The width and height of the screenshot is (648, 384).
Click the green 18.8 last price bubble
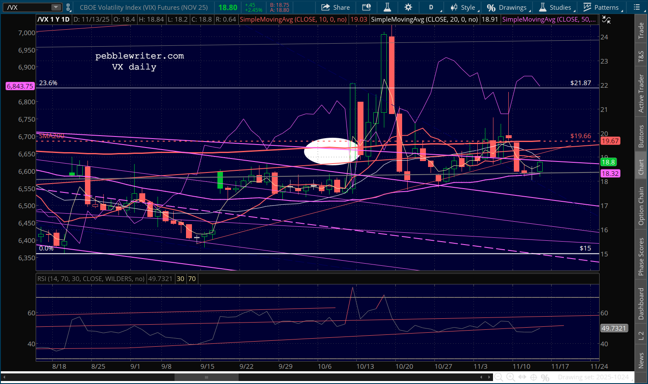(608, 162)
